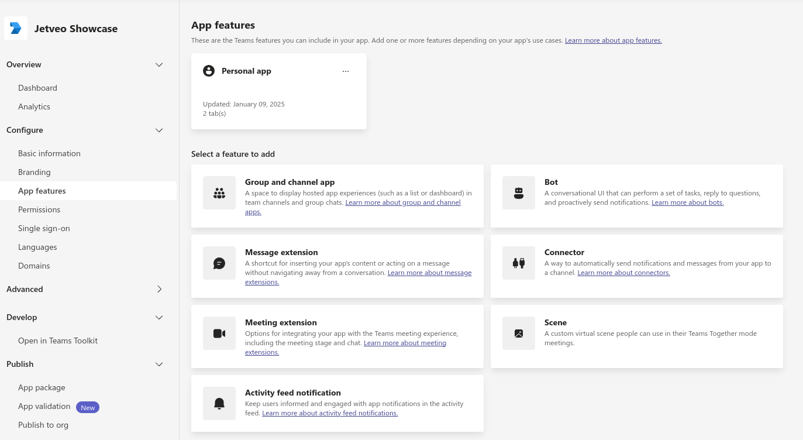Click the Personal app person icon
The image size is (803, 440).
[209, 71]
